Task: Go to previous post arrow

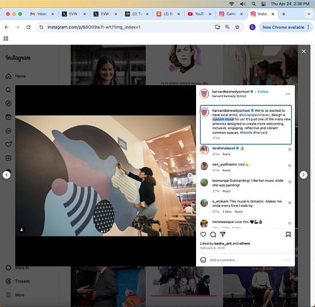Action: pyautogui.click(x=7, y=175)
